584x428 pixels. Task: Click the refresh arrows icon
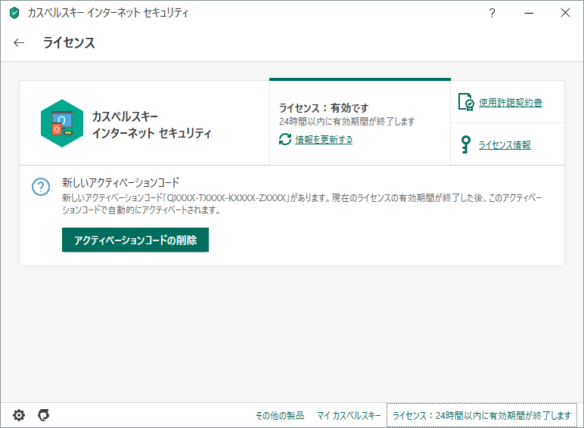tap(285, 139)
